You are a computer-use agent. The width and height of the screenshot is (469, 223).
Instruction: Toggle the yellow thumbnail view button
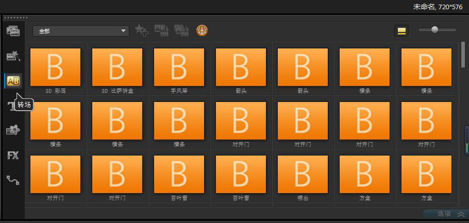(x=402, y=31)
